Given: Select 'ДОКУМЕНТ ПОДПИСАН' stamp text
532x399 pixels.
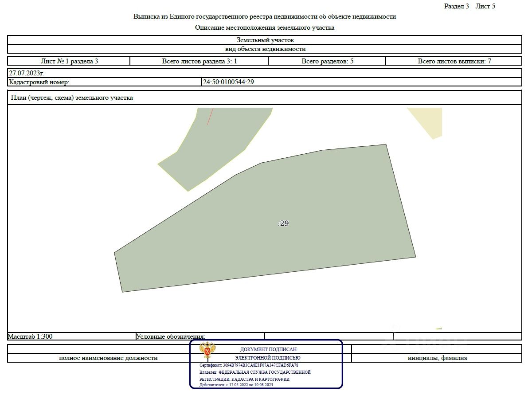Looking at the screenshot, I should click(x=269, y=349).
